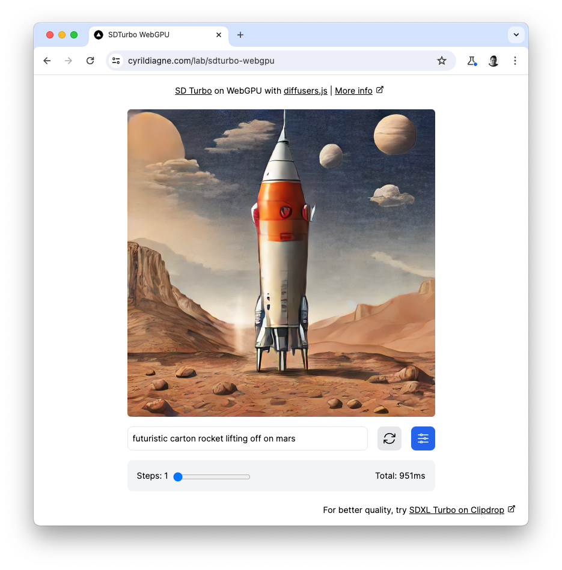Toggle the blue settings sliders button
The height and width of the screenshot is (570, 562).
(423, 438)
